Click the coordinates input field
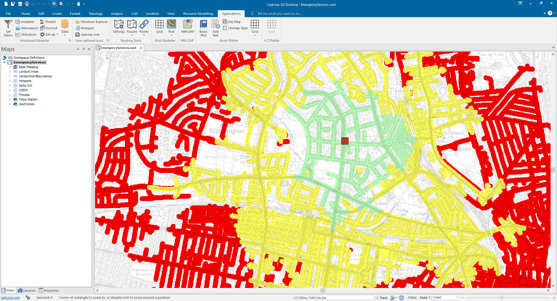The width and height of the screenshot is (557, 301). [333, 298]
